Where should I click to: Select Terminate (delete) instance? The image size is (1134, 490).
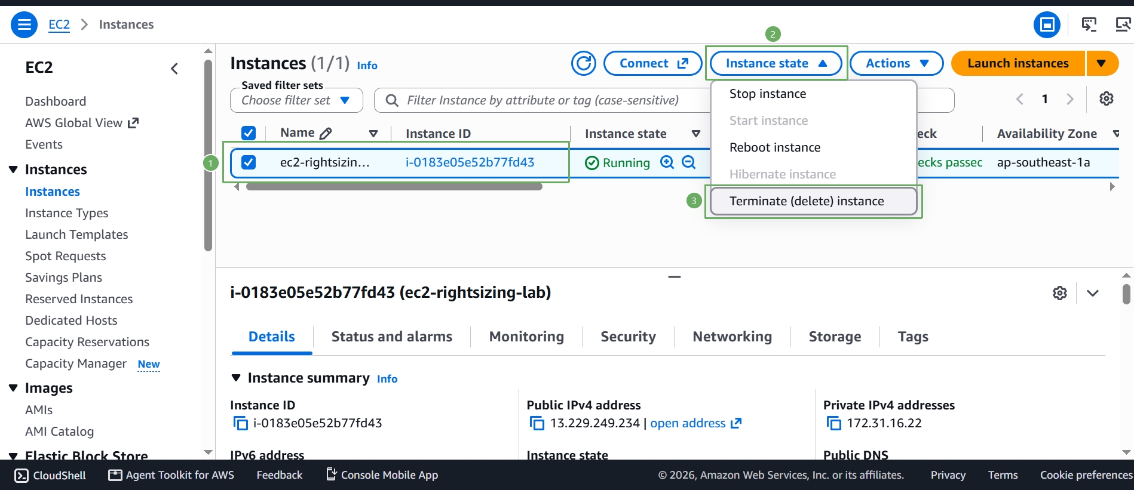[813, 201]
